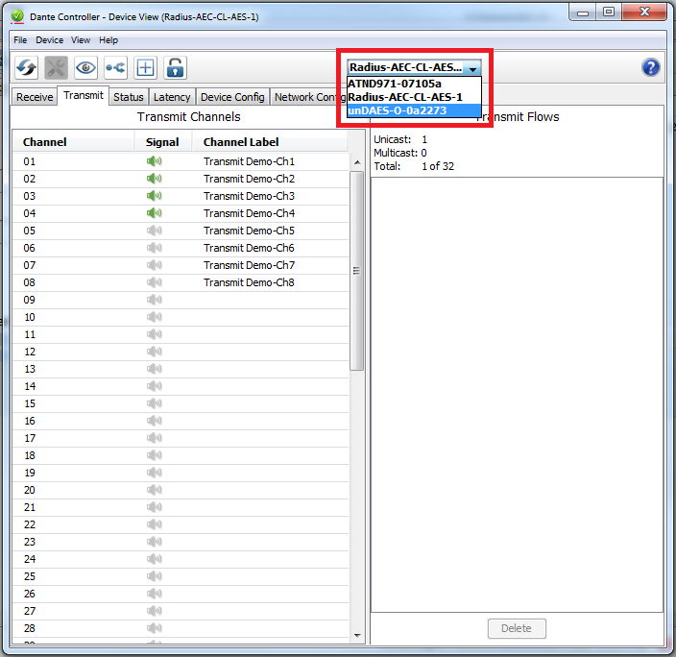Click grey speaker icon for channel 12
The image size is (676, 657).
(x=154, y=352)
